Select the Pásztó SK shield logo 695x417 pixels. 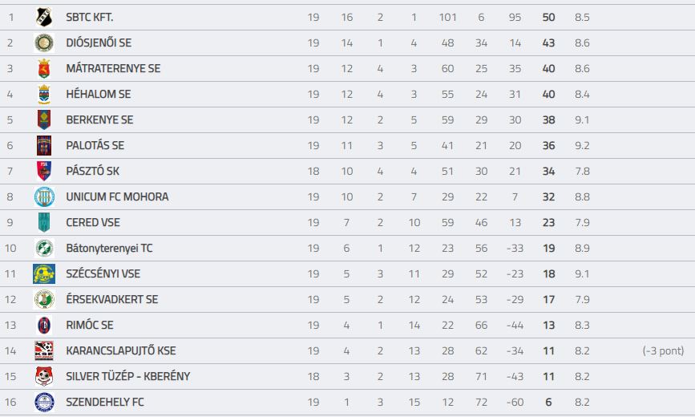pos(44,172)
